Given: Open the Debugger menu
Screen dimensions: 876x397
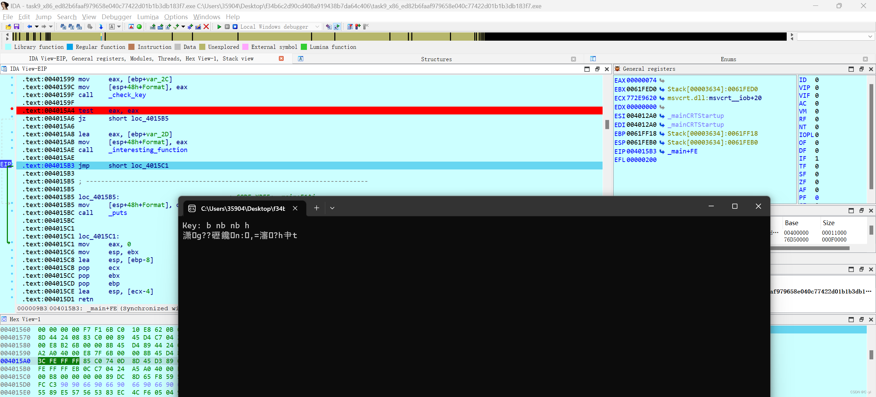Looking at the screenshot, I should (116, 17).
